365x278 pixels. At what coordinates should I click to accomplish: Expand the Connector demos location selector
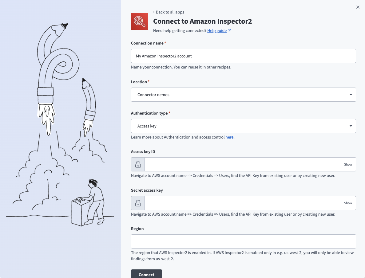pos(243,95)
